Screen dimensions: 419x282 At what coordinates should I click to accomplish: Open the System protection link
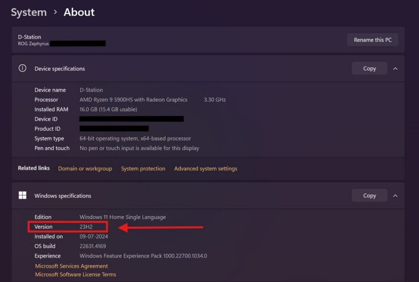(x=143, y=169)
